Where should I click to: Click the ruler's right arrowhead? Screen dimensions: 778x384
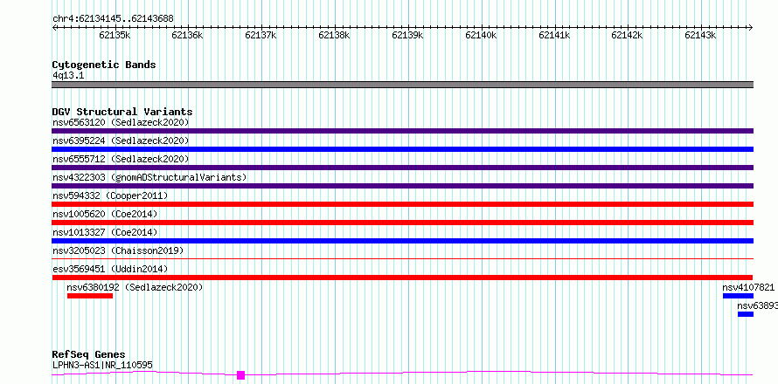click(751, 27)
